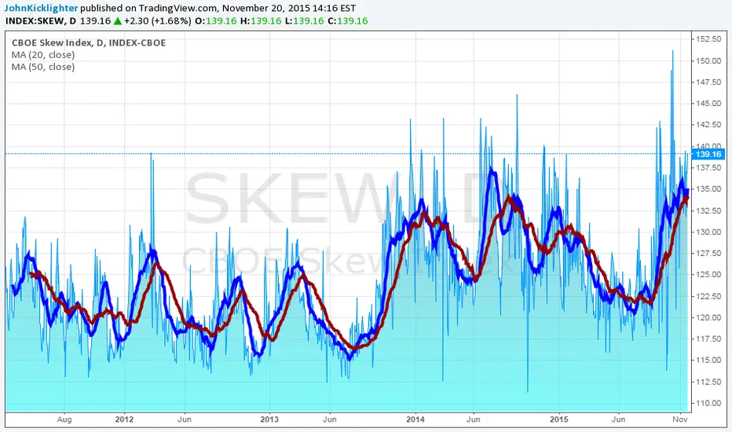Click the 142.50 price axis label
Viewport: 732px width, 432px height.
pos(708,125)
